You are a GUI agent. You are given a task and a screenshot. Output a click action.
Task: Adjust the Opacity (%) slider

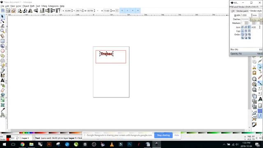[x=246, y=54]
